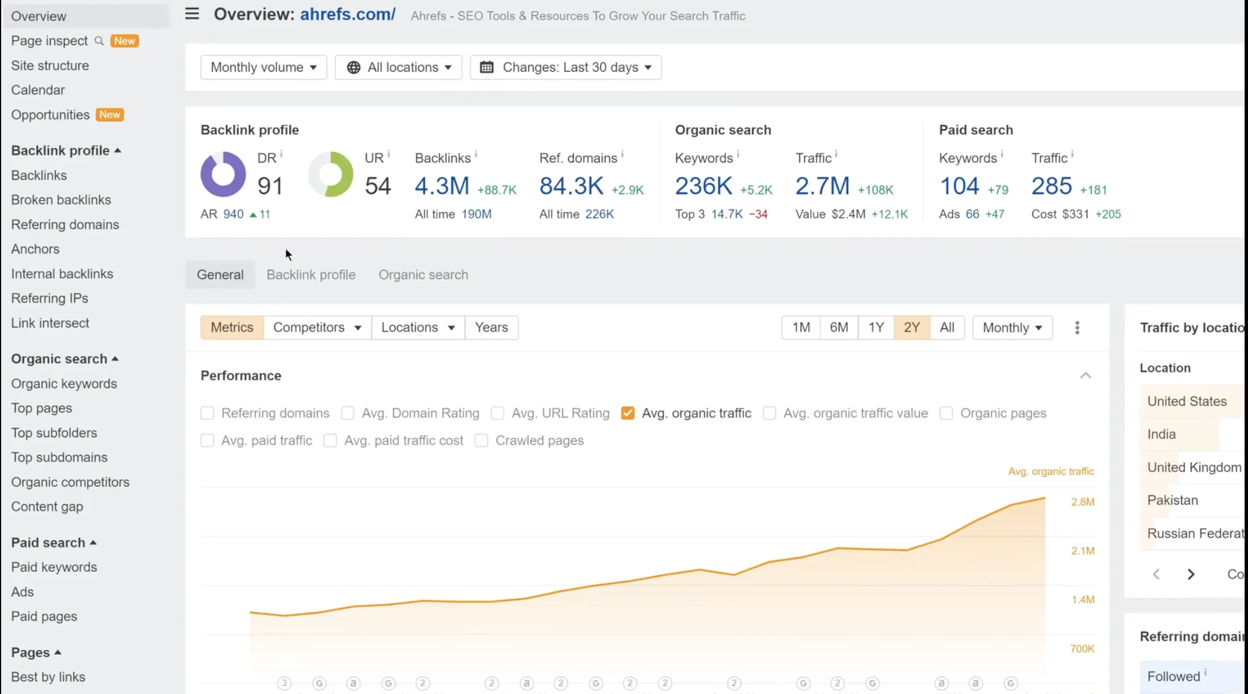This screenshot has height=694, width=1248.
Task: Toggle the Referring domains checkbox
Action: [207, 413]
